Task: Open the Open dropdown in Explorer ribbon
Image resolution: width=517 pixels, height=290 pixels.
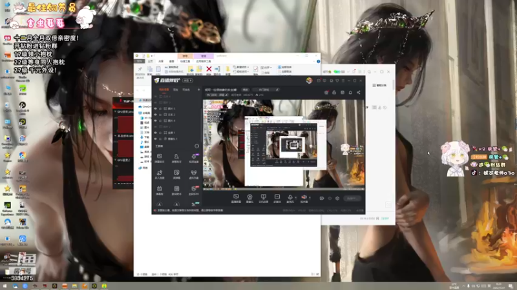Action: (266, 68)
